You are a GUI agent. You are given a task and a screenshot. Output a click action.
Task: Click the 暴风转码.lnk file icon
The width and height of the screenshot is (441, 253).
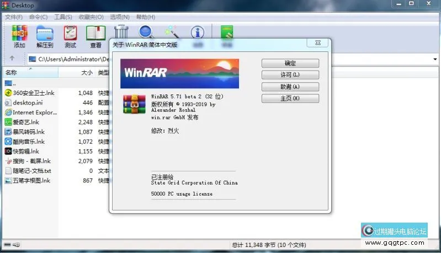(8, 131)
